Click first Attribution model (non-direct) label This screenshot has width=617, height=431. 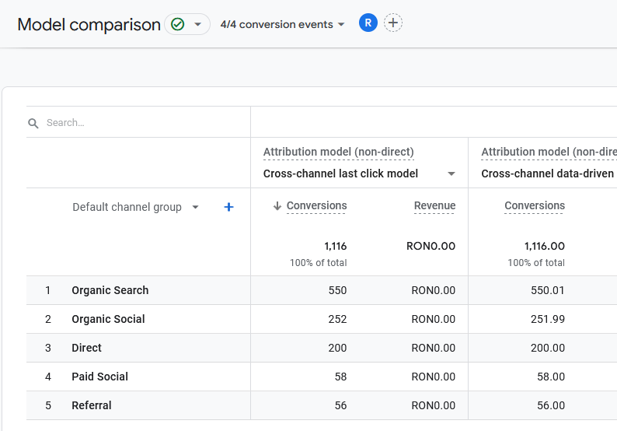(338, 152)
